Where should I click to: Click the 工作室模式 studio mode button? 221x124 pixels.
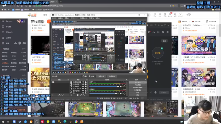(x=138, y=90)
